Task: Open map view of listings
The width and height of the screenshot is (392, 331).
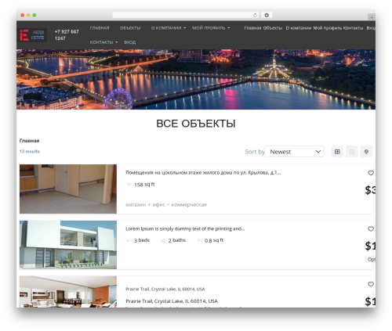Action: coord(366,152)
